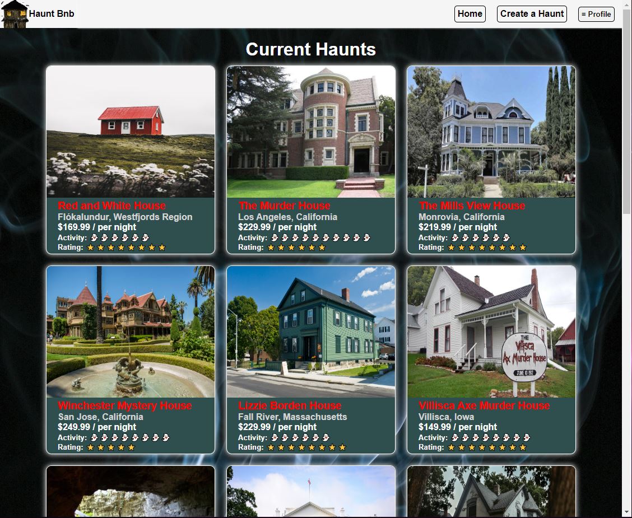Open the Villisca Axe Murder House photo
632x518 pixels.
(491, 332)
